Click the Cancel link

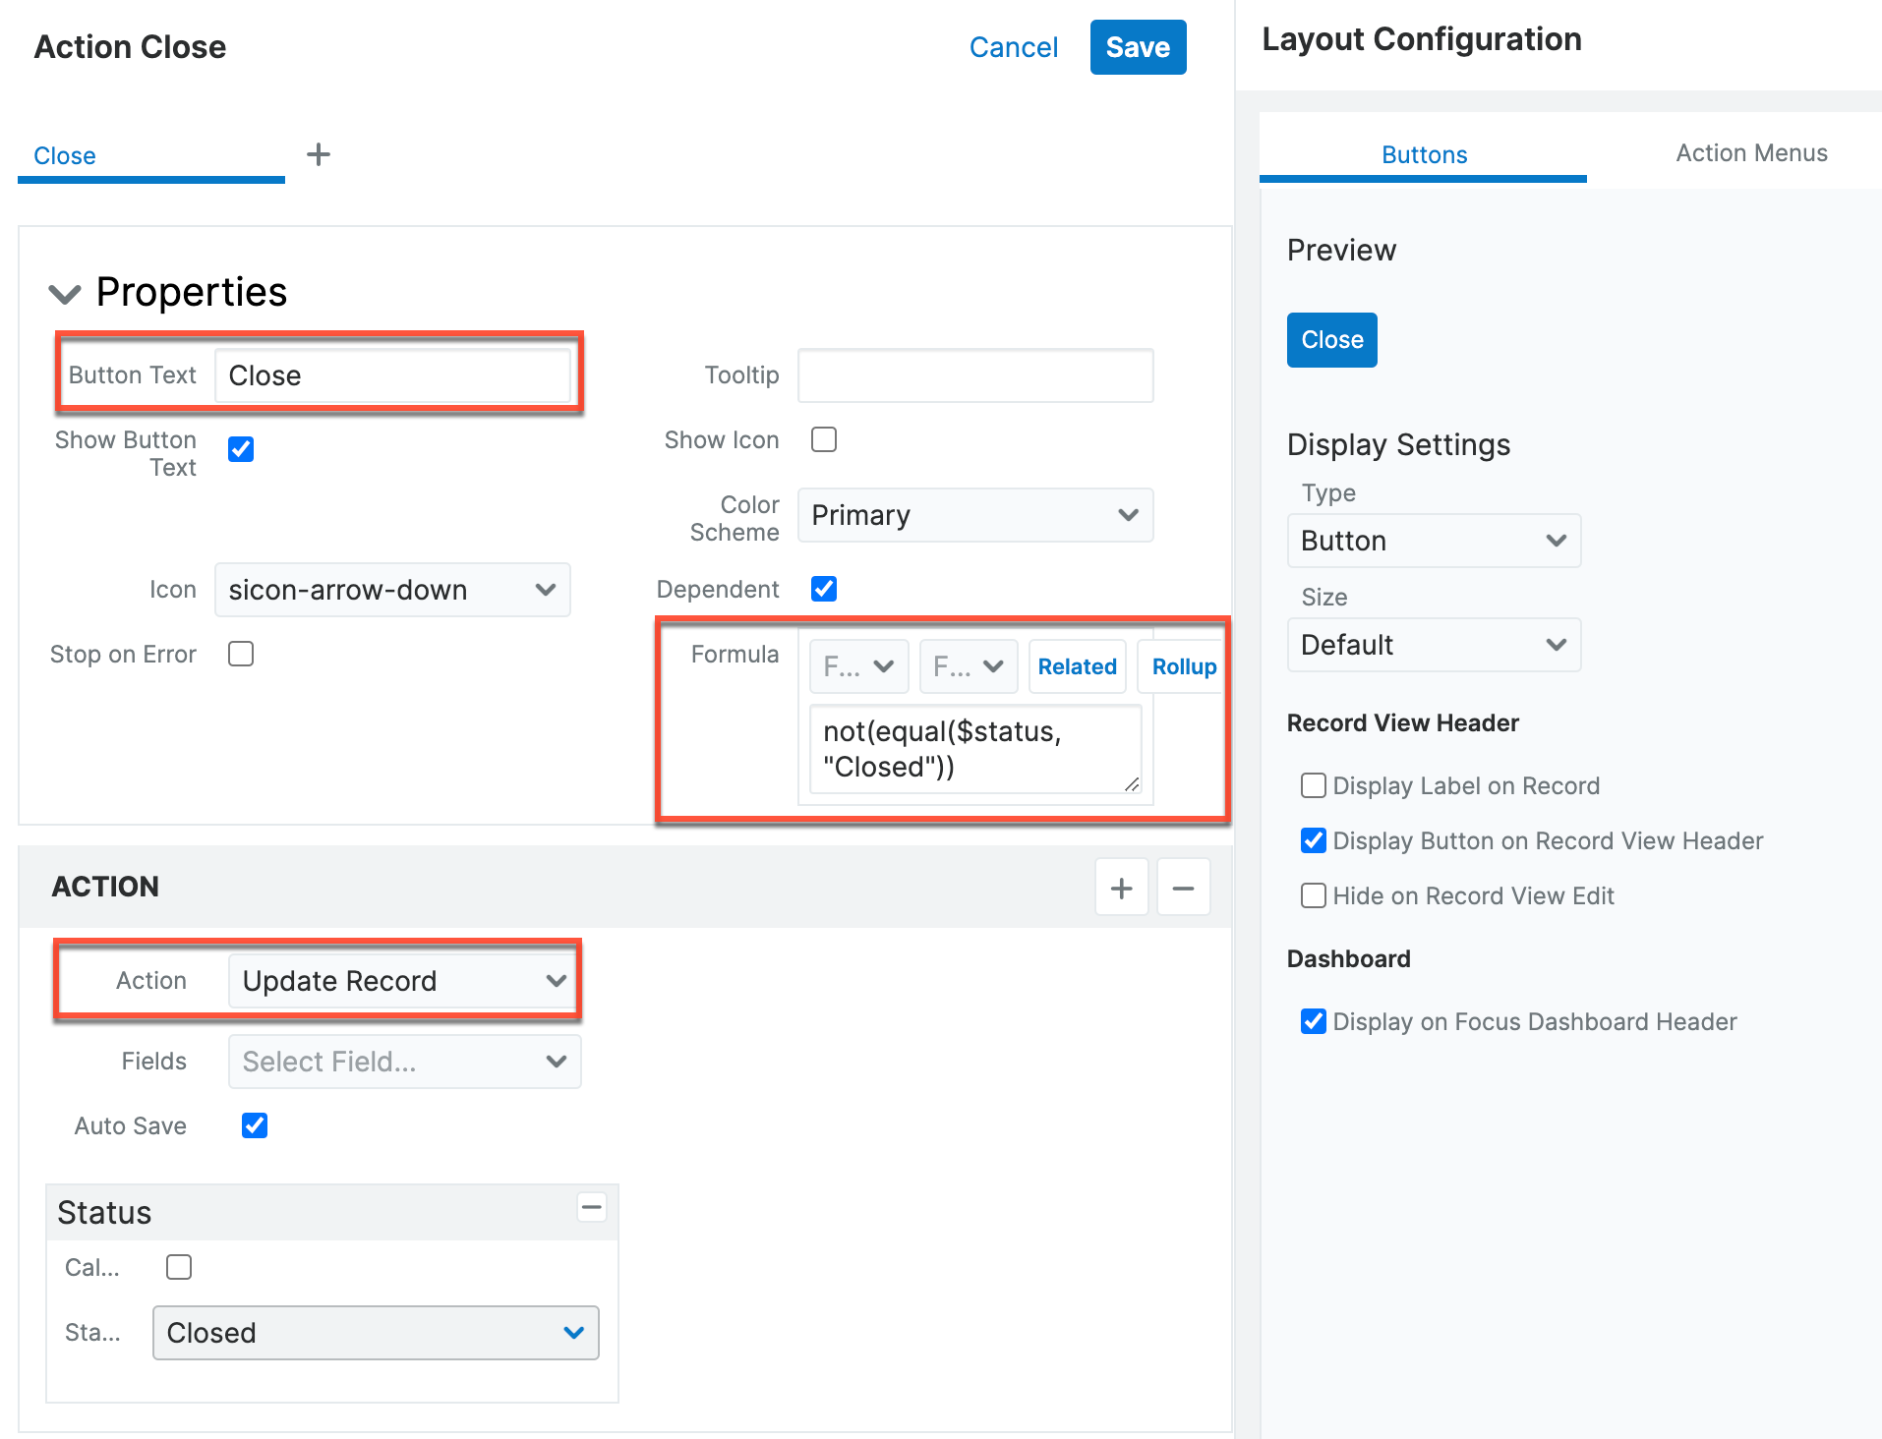point(1013,47)
